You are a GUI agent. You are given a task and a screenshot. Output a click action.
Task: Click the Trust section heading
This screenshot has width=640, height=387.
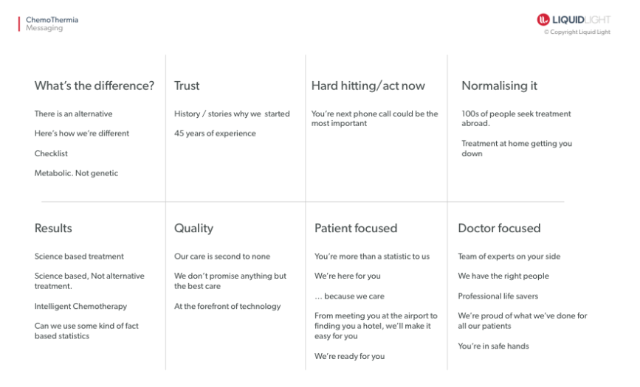click(187, 86)
